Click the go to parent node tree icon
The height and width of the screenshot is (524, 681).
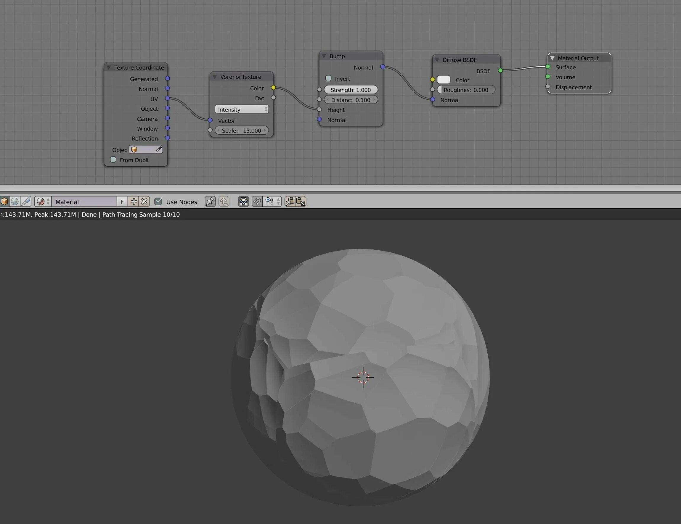224,201
